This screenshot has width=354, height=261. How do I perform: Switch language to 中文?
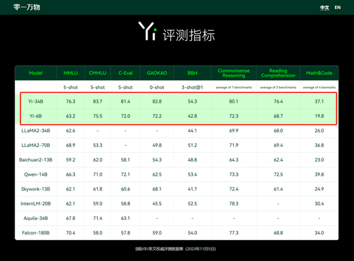(325, 8)
